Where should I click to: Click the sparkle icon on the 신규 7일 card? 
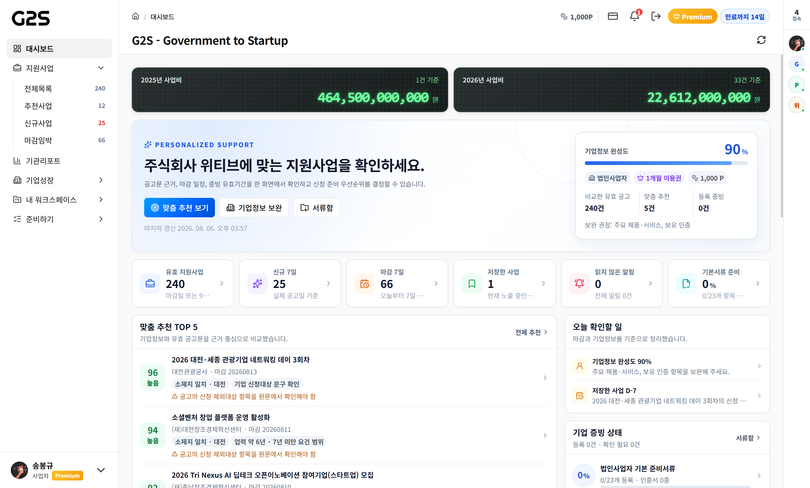point(257,284)
